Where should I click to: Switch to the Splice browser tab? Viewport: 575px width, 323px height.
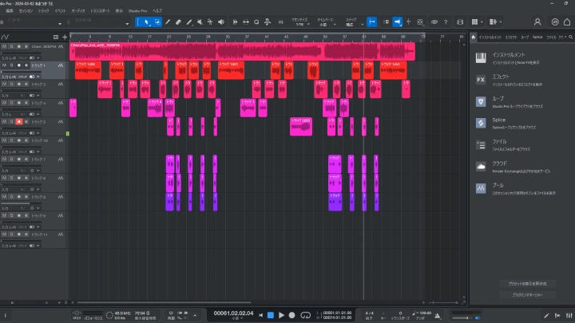(537, 37)
